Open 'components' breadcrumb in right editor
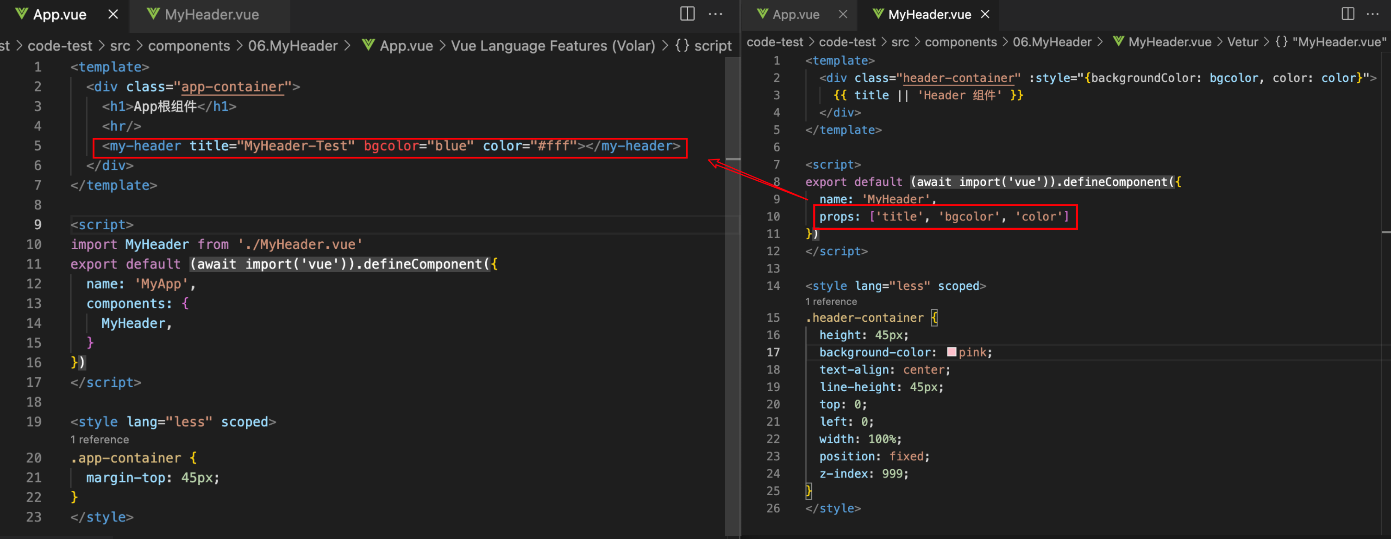 [x=961, y=42]
